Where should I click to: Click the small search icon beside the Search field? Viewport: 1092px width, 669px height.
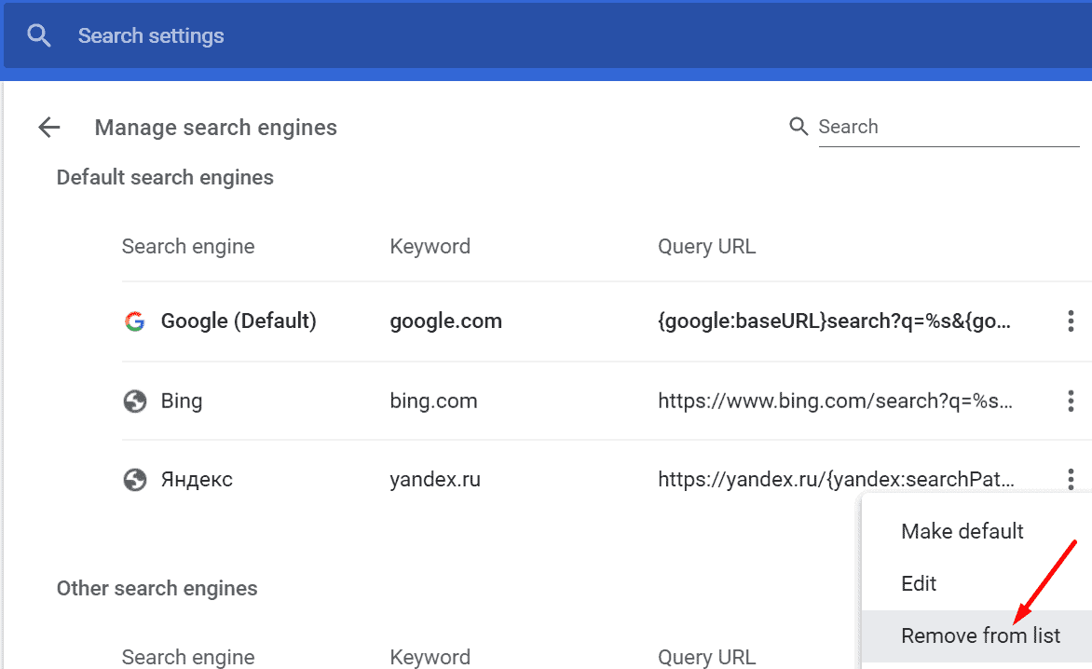click(798, 127)
